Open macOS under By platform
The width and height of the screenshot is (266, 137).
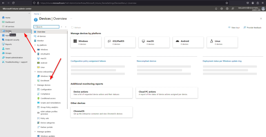[43, 58]
